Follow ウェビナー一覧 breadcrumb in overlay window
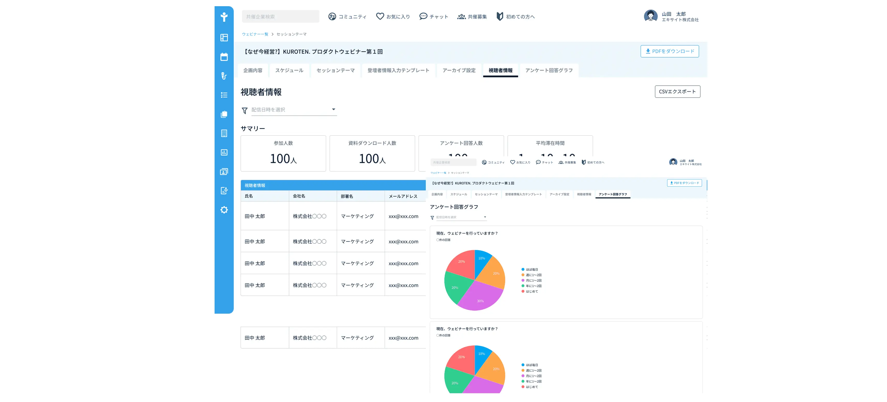Viewport: 887px width, 402px height. pyautogui.click(x=438, y=173)
